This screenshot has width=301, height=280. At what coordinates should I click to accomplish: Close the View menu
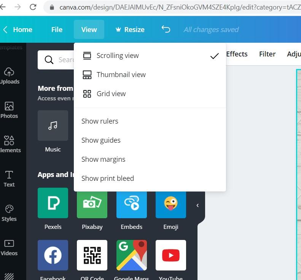pyautogui.click(x=89, y=29)
